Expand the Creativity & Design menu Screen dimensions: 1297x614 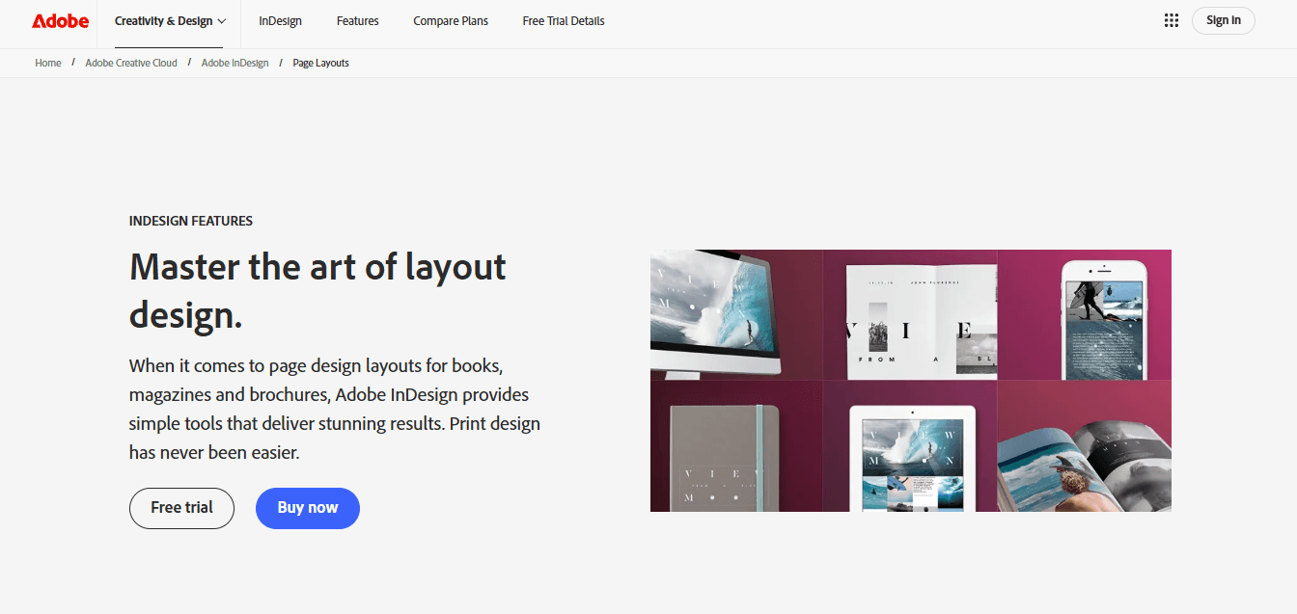170,21
